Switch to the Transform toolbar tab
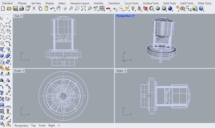215x128 pixels. point(114,3)
